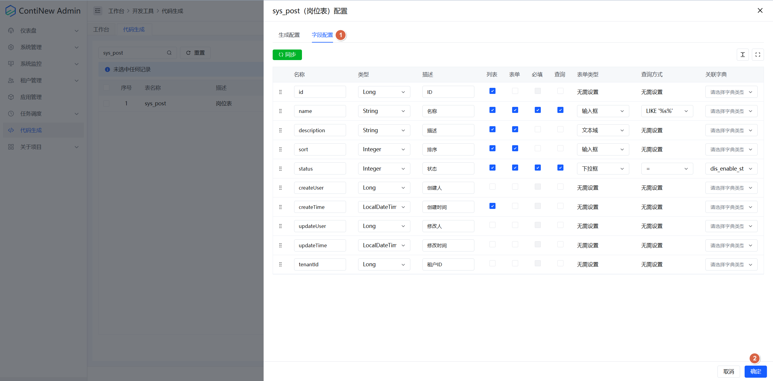Viewport: 773px width, 381px height.
Task: Open the 工作台 page tab
Action: pos(101,30)
